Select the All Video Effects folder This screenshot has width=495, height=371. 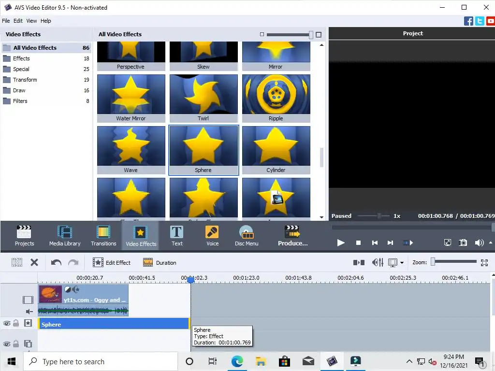click(46, 48)
